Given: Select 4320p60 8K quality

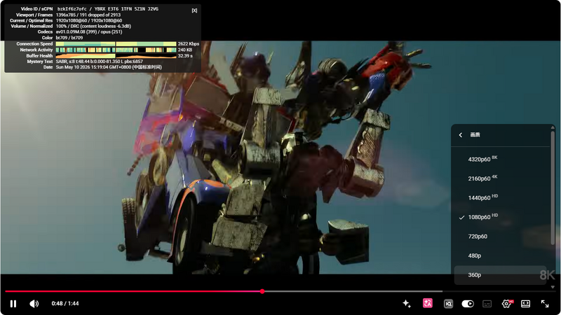Looking at the screenshot, I should click(x=500, y=160).
